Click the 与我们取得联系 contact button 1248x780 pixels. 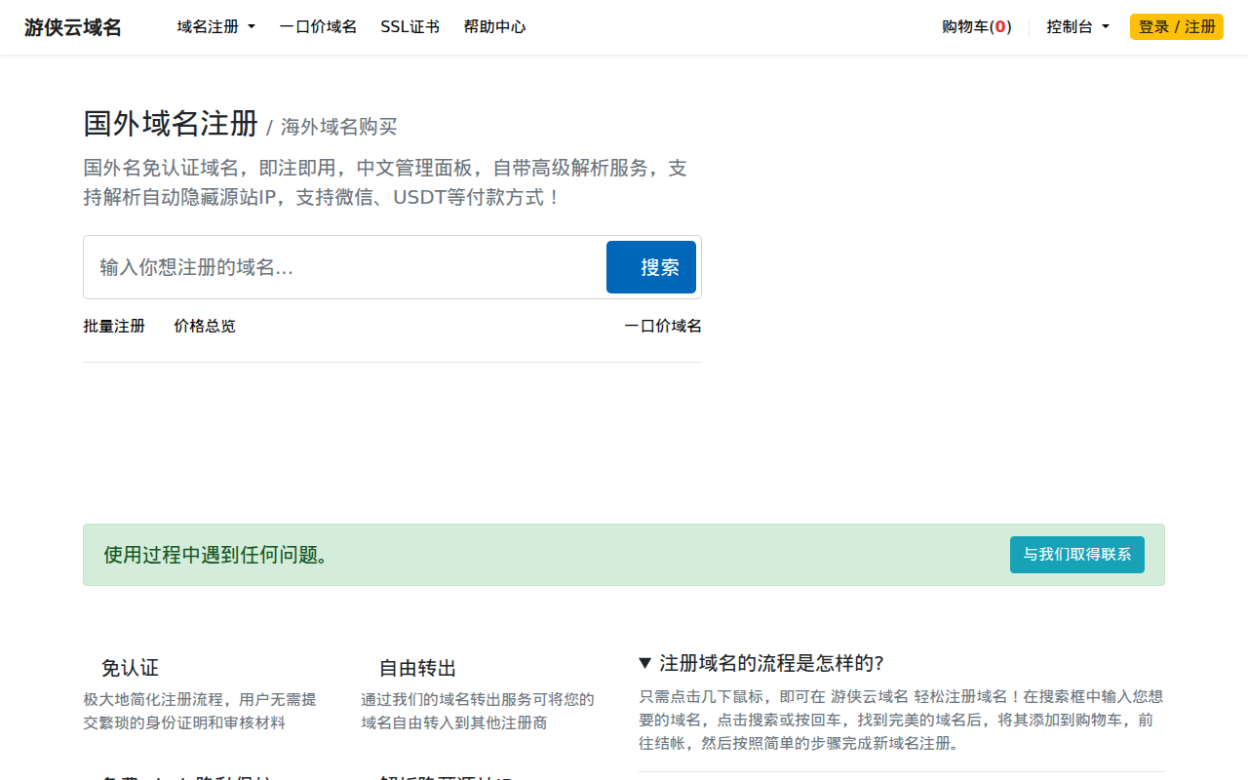coord(1076,554)
